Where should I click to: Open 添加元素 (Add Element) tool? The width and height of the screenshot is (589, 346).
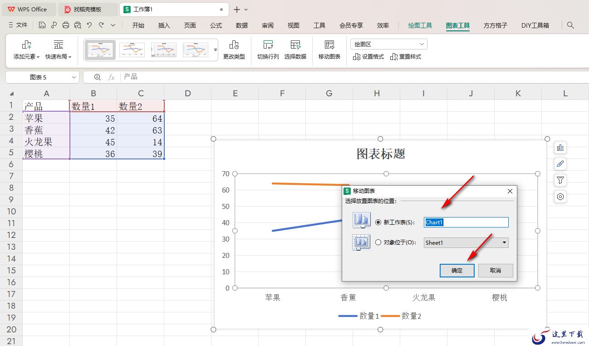(26, 50)
